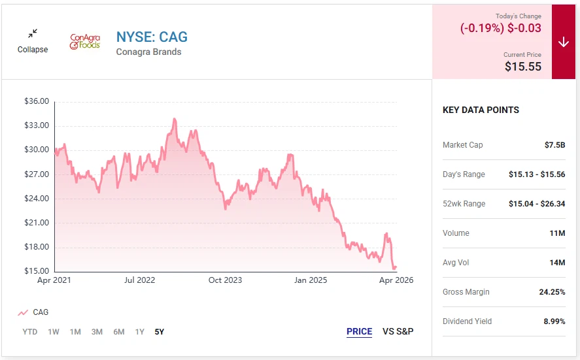Switch to the PRICE chart view
Screen dimensions: 580x360
359,331
